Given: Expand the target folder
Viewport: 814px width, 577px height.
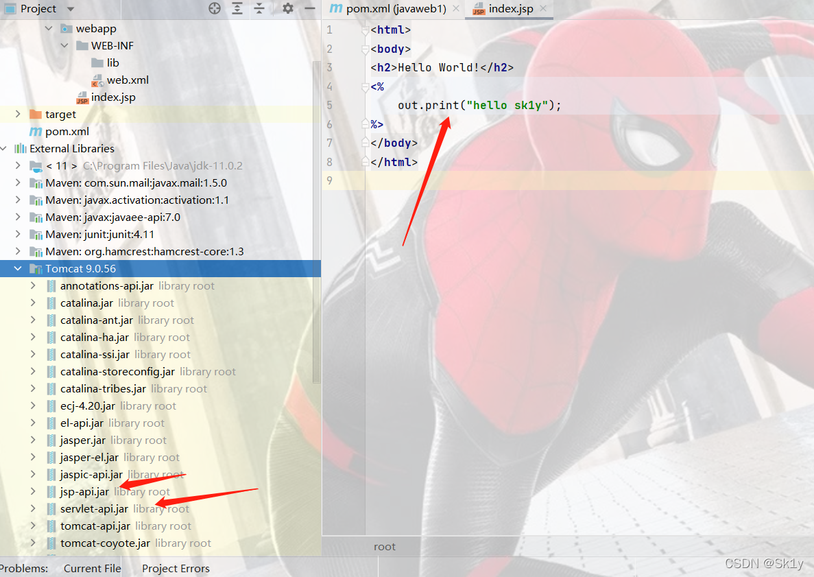Looking at the screenshot, I should pyautogui.click(x=18, y=114).
